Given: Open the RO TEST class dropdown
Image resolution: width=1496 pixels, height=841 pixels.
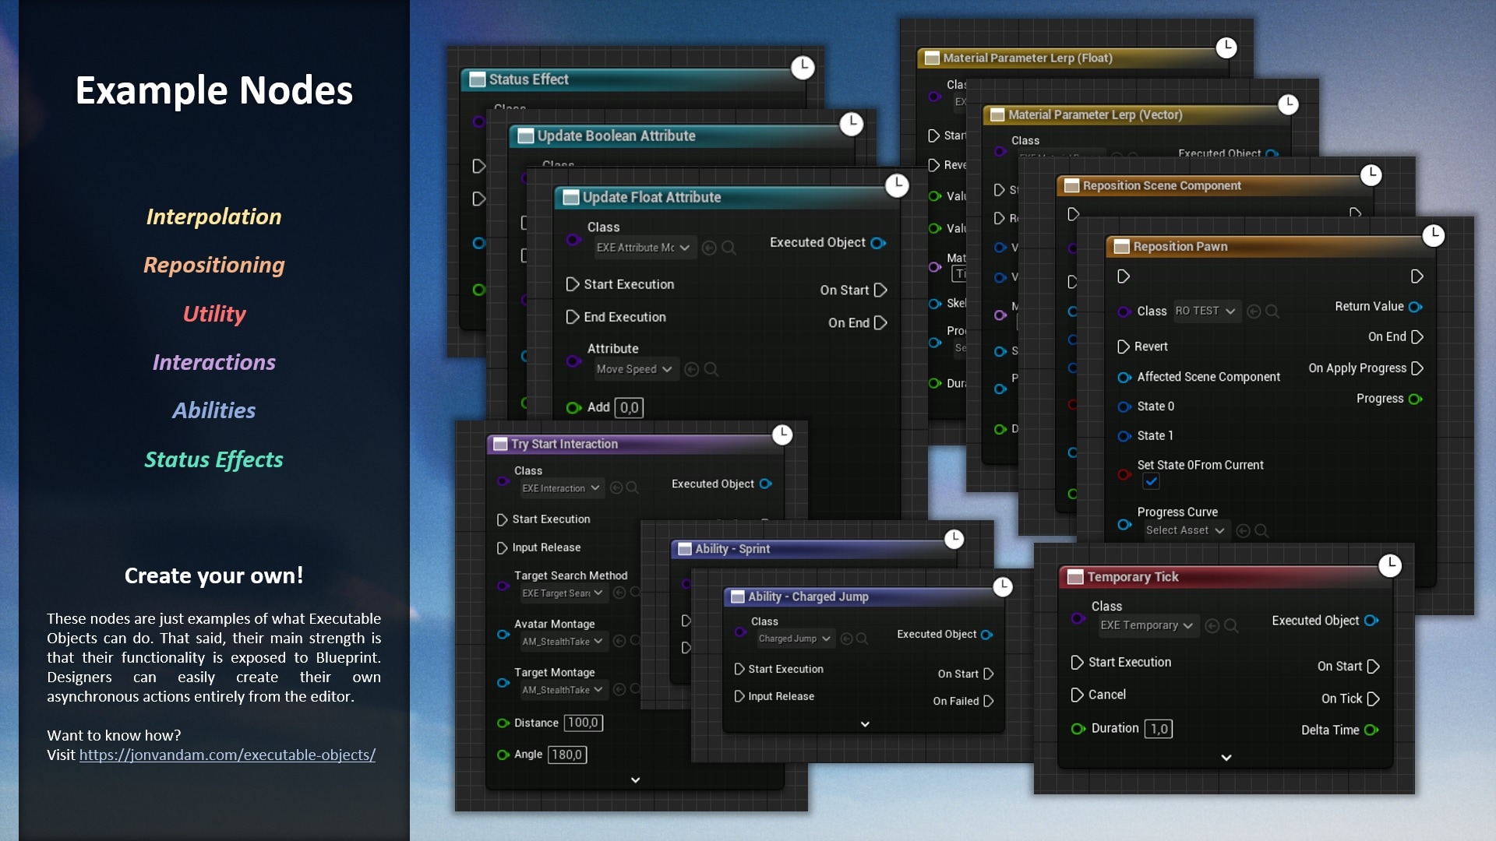Looking at the screenshot, I should coord(1206,311).
